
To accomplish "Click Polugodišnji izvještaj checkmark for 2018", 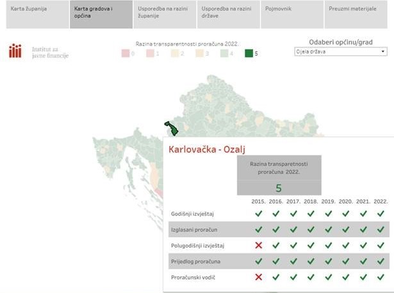I will click(x=311, y=245).
